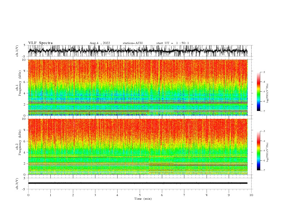Click the color scale bar beside ch.1 spectrogram

point(259,92)
